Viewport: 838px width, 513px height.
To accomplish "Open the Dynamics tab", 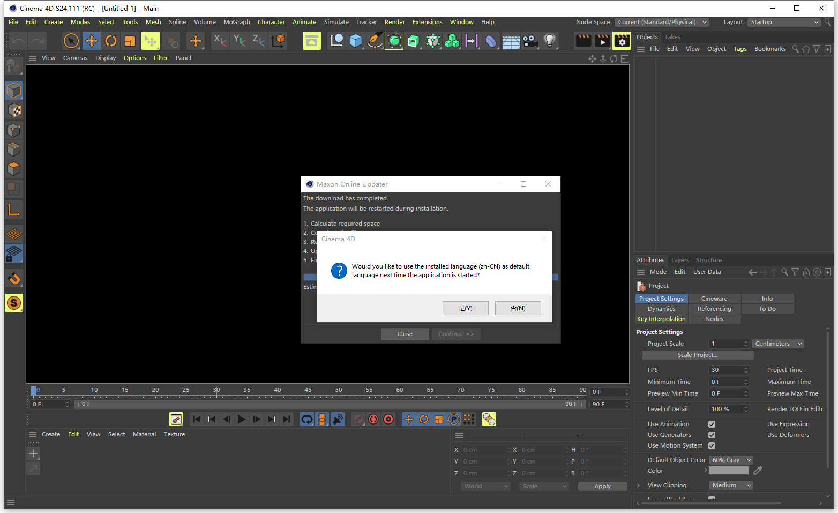I will pyautogui.click(x=662, y=309).
